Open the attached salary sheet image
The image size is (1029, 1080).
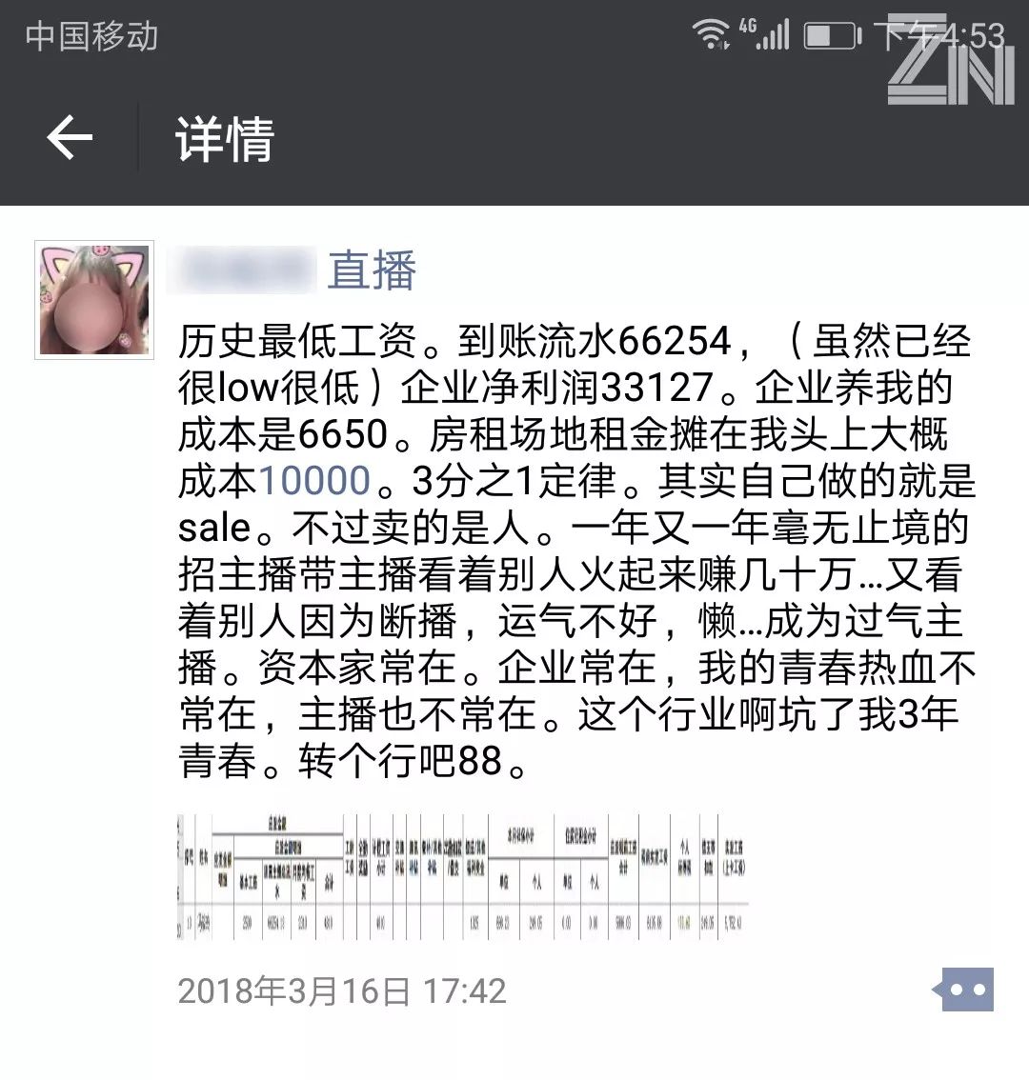(x=462, y=877)
